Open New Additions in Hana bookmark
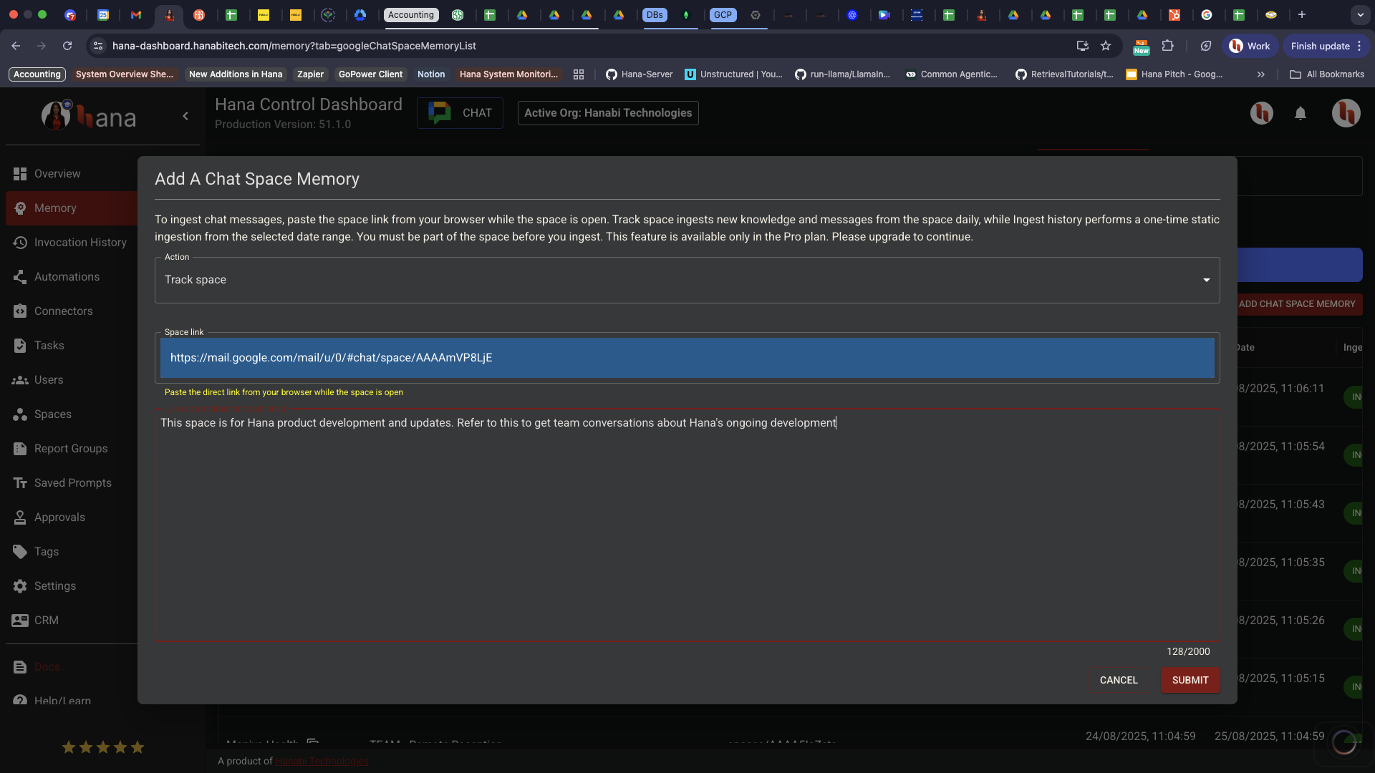The image size is (1375, 773). click(236, 74)
